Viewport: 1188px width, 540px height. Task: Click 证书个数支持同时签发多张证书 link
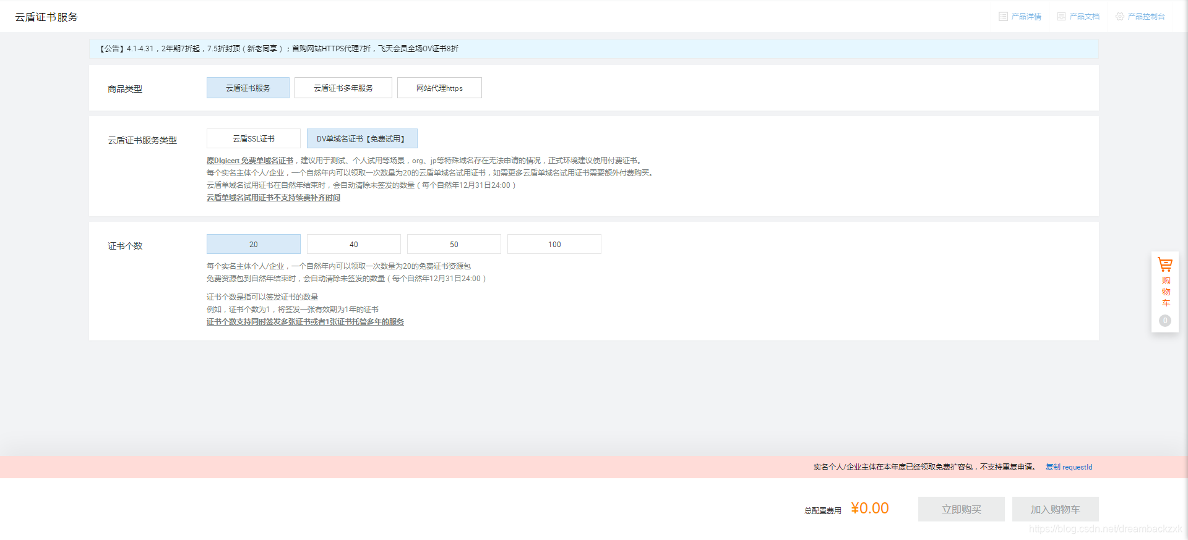305,322
